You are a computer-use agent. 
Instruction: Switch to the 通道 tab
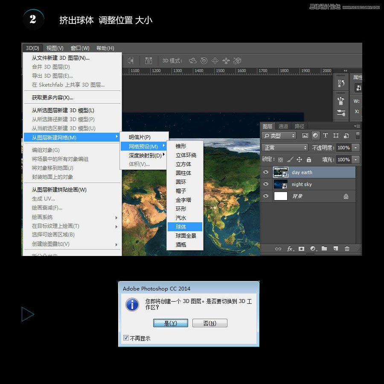click(283, 126)
